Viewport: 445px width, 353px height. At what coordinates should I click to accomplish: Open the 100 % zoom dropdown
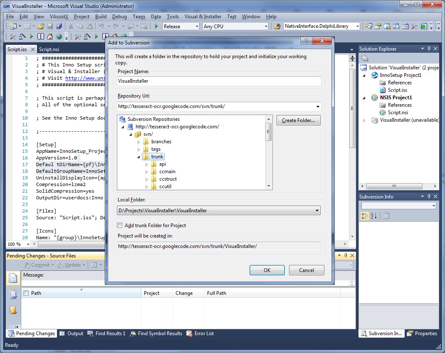28,244
